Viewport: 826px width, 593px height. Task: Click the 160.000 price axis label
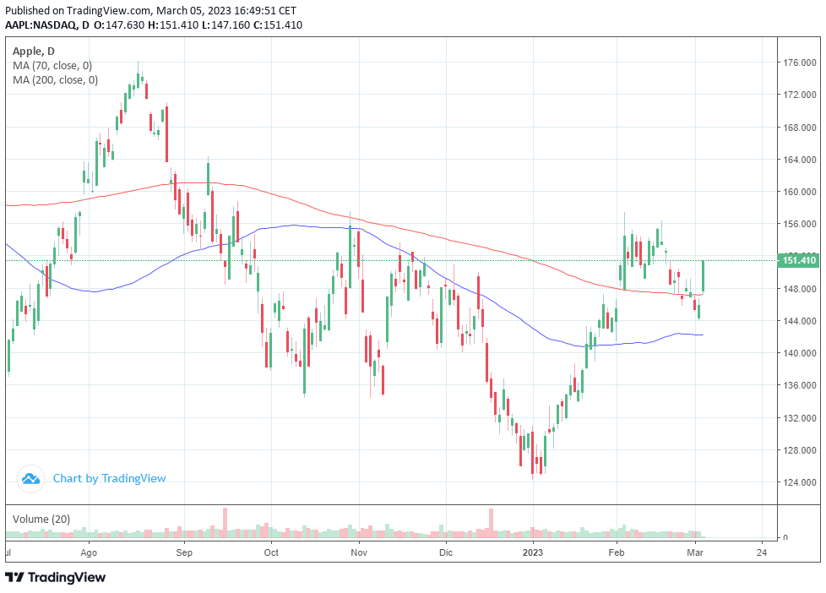pyautogui.click(x=800, y=192)
